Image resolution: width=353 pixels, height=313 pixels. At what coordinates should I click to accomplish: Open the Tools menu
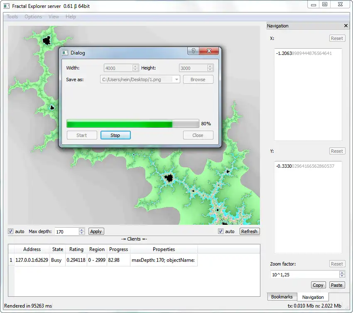tap(12, 17)
